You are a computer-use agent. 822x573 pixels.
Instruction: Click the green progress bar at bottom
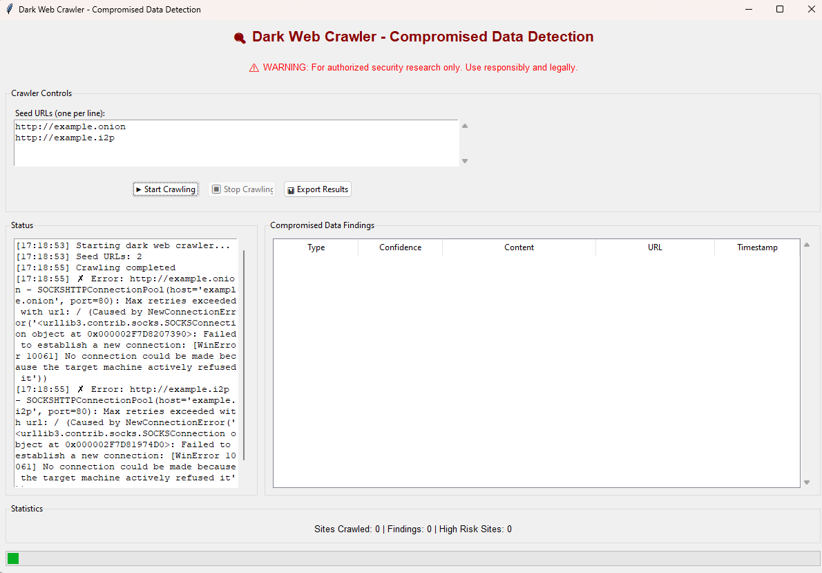pyautogui.click(x=13, y=558)
